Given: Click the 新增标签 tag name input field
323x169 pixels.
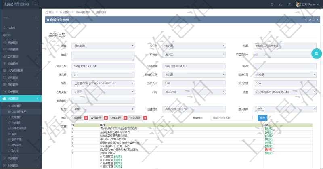Looking at the screenshot, I should pyautogui.click(x=232, y=118).
